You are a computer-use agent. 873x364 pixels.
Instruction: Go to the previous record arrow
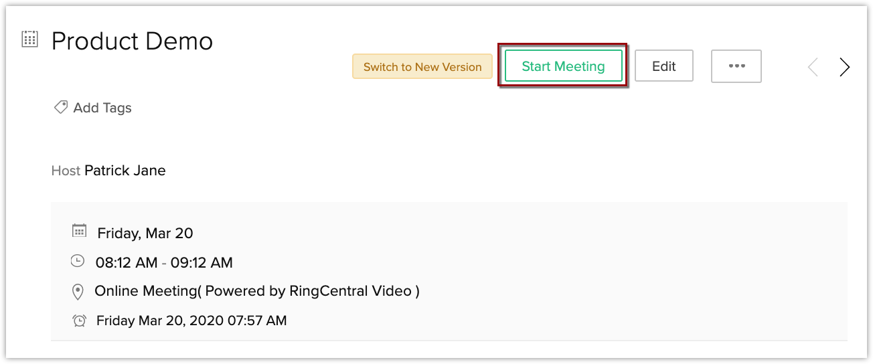pyautogui.click(x=813, y=67)
